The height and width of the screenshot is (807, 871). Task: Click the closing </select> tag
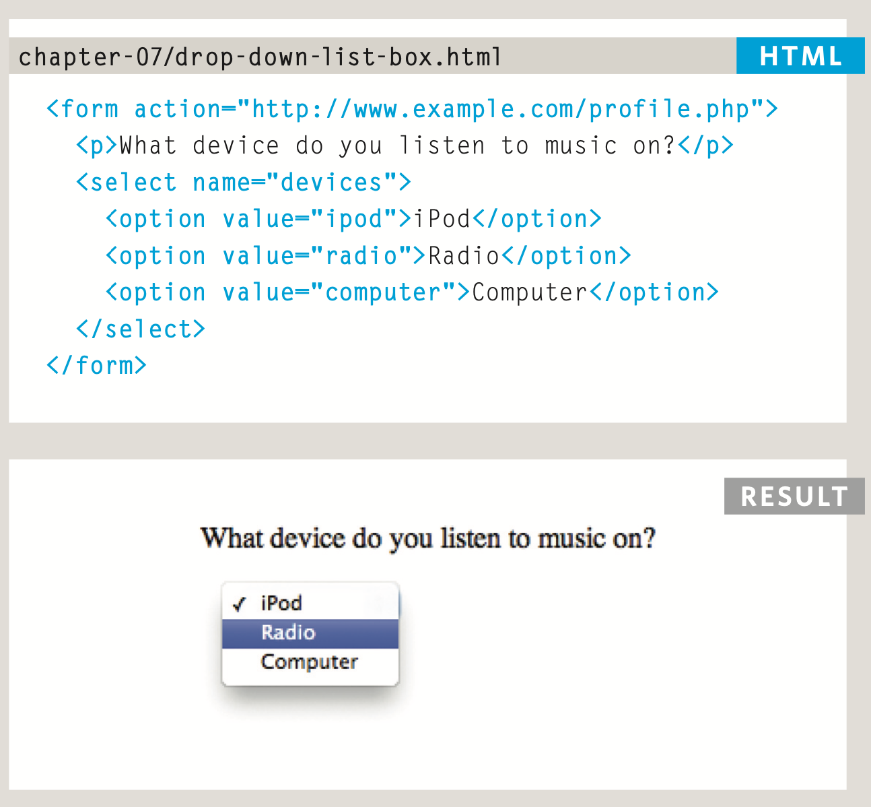tap(140, 329)
